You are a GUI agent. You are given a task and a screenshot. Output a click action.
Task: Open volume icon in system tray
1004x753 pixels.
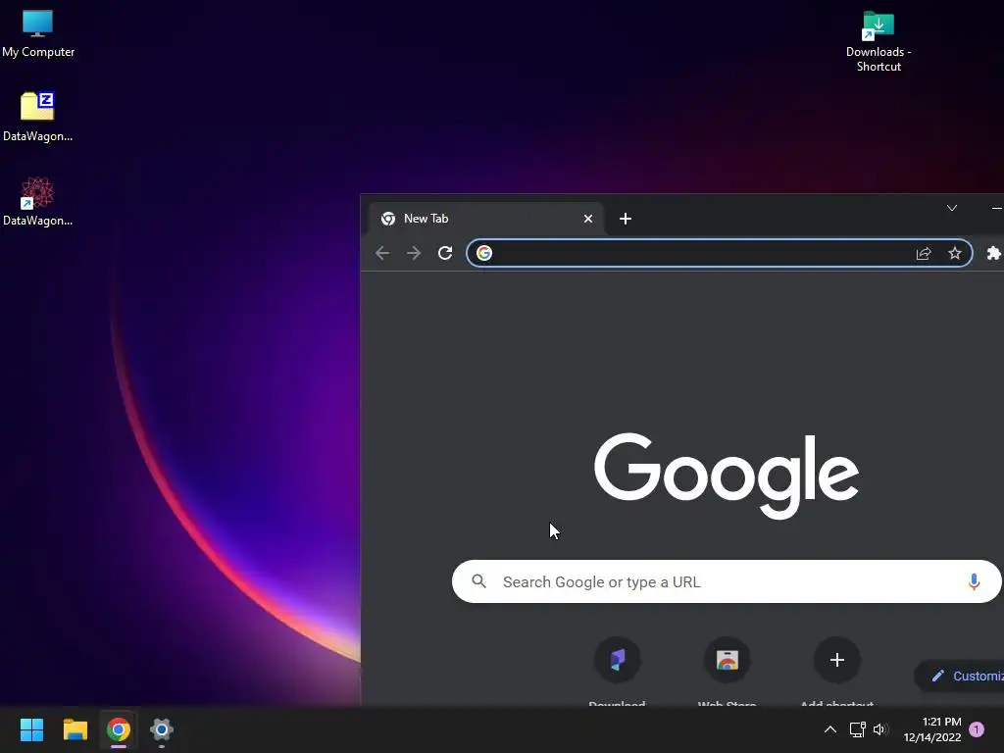tap(880, 729)
